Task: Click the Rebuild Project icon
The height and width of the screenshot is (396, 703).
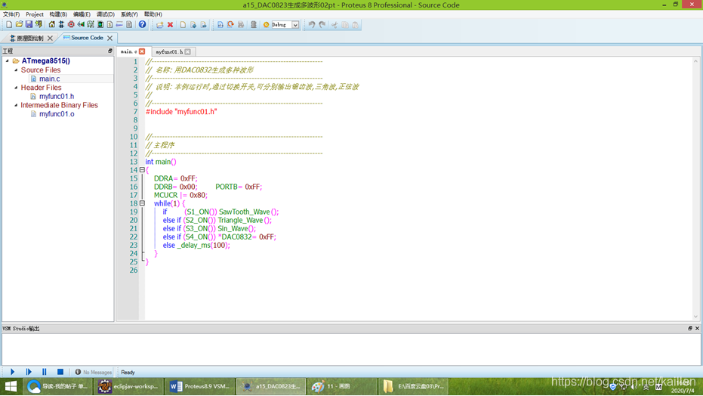Action: [x=230, y=25]
